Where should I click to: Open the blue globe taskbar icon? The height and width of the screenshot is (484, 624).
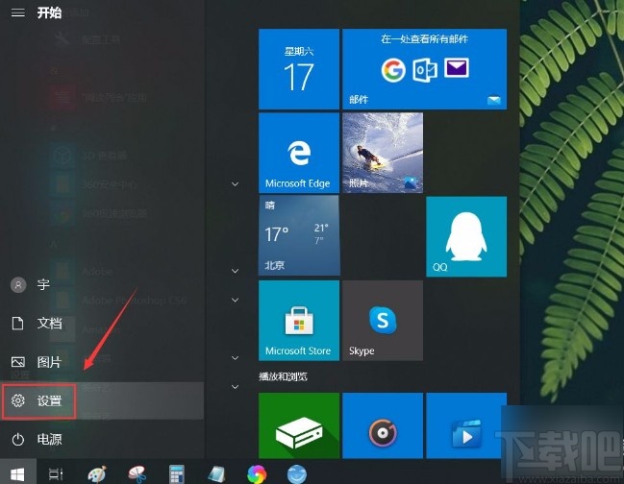coord(297,473)
